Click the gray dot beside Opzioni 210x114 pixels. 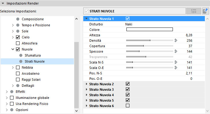tap(12, 110)
